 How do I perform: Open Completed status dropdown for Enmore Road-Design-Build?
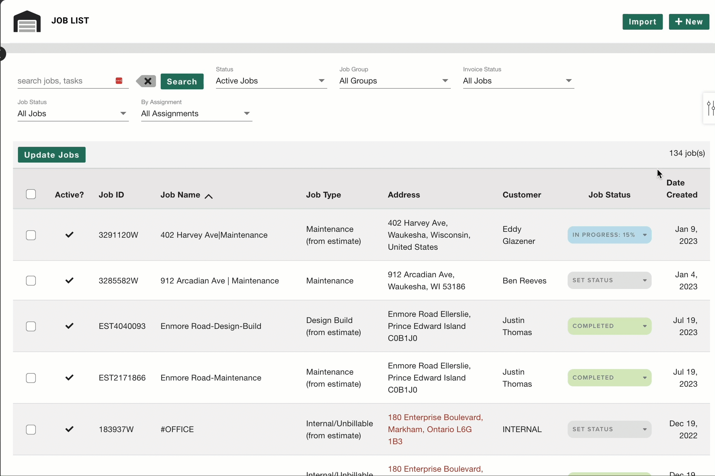point(609,326)
